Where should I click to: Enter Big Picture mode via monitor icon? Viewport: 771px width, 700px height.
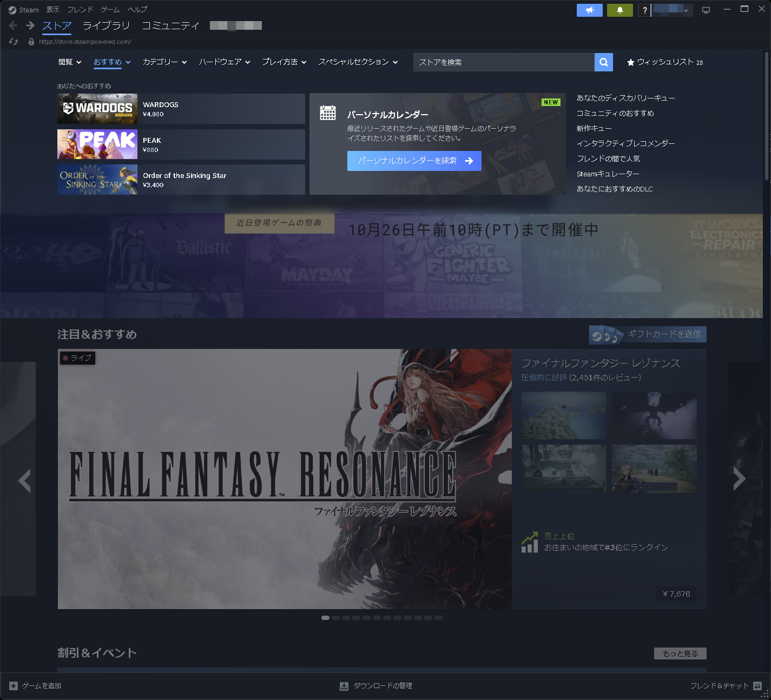706,10
